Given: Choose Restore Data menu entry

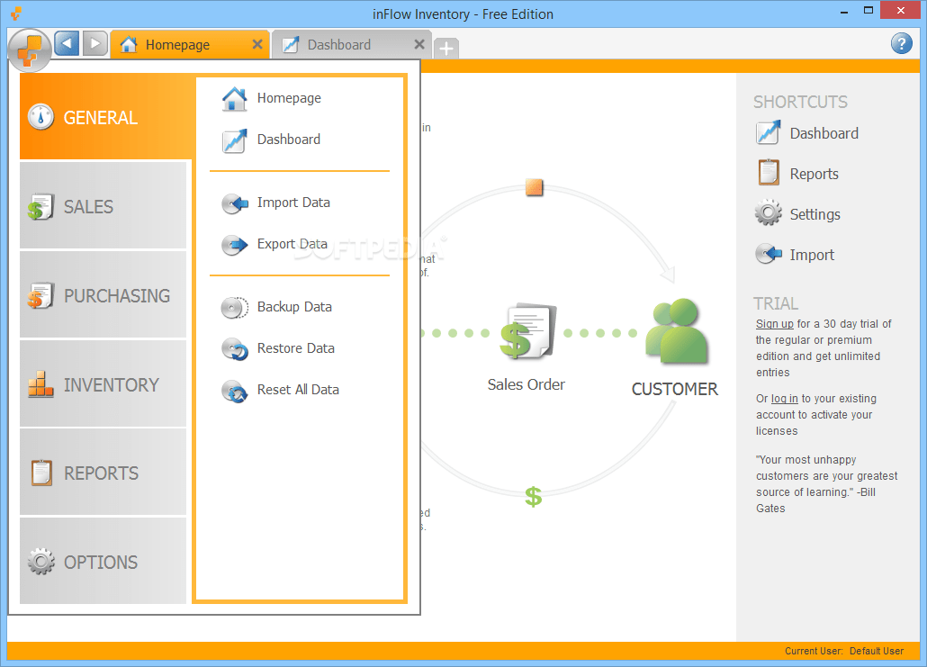Looking at the screenshot, I should pos(295,348).
